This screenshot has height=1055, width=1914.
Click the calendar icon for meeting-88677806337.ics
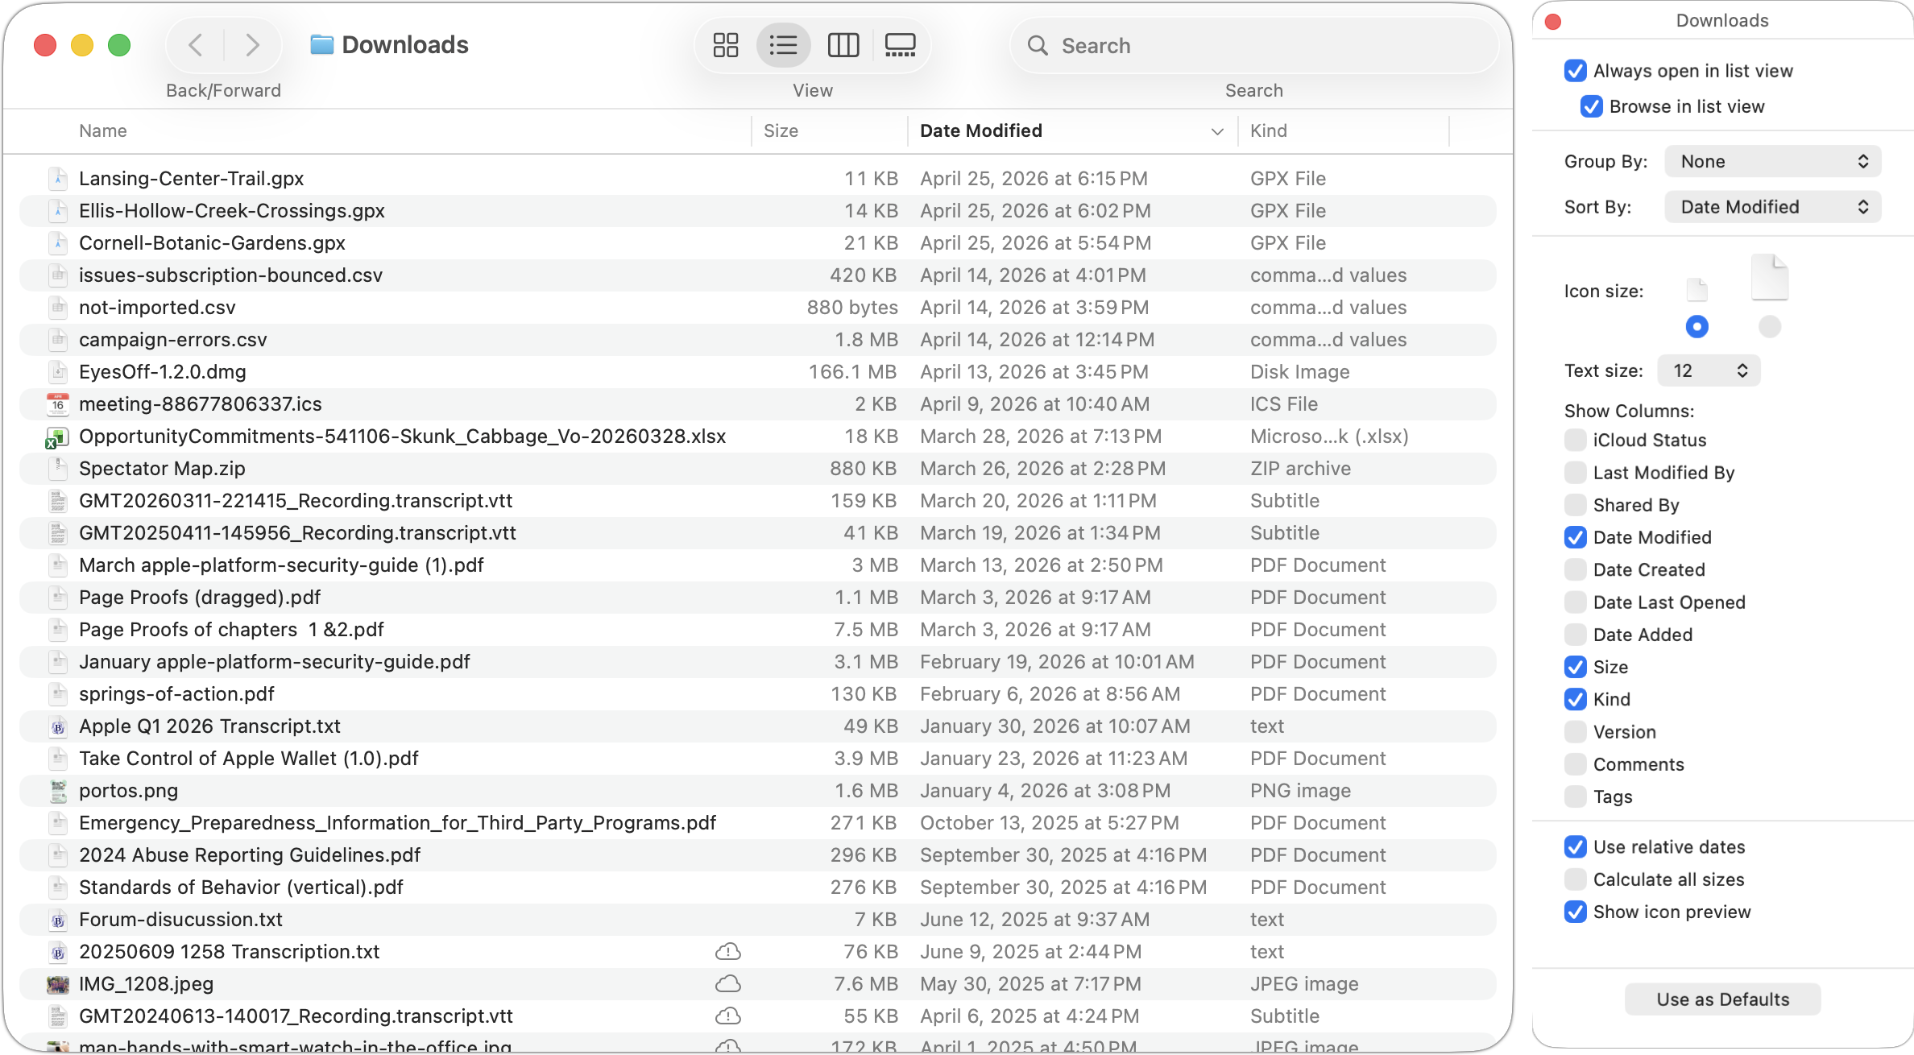tap(58, 403)
